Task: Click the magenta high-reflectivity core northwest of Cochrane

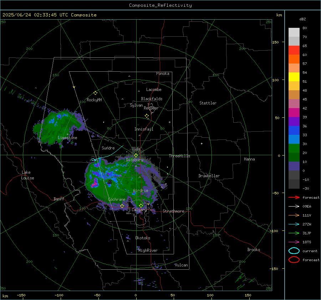Action: pyautogui.click(x=95, y=183)
